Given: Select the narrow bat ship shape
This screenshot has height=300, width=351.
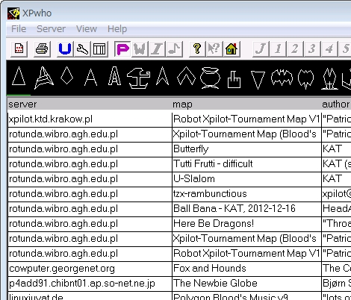Looking at the screenshot, I should pyautogui.click(x=305, y=79).
